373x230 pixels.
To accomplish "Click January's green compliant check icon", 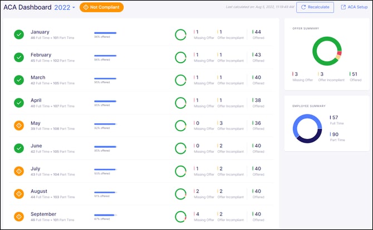I will (19, 34).
